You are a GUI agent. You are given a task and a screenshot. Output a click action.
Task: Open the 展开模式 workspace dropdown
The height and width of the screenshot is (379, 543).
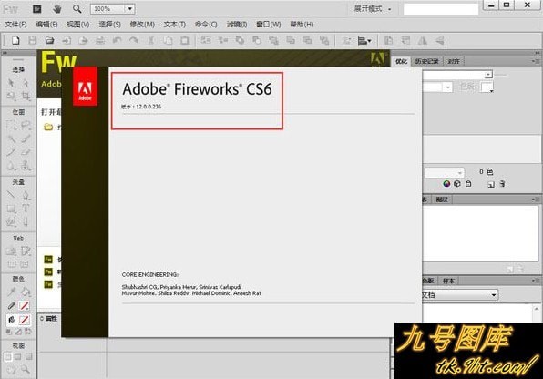pos(373,9)
